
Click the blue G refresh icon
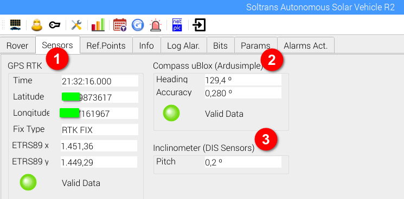[x=138, y=25]
